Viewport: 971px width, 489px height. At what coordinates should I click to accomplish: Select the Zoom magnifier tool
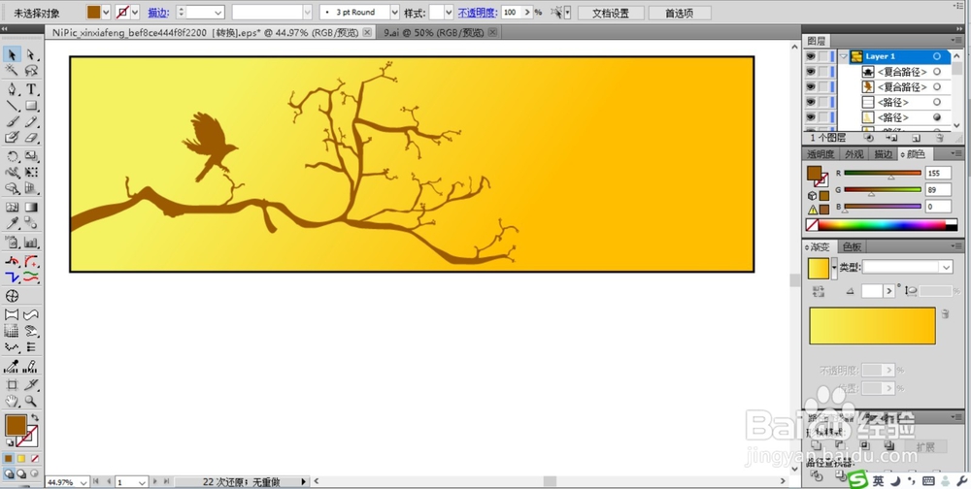[30, 401]
